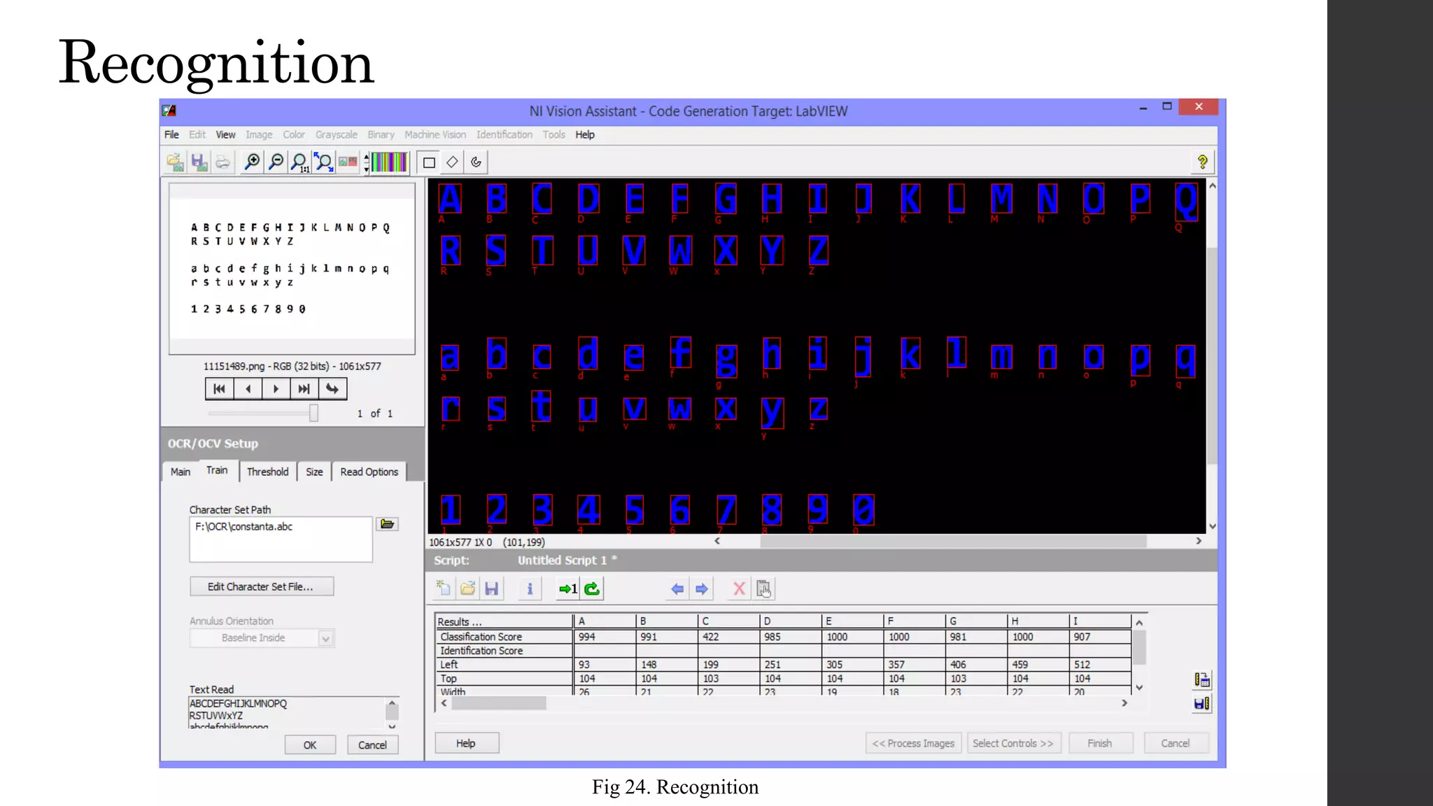The width and height of the screenshot is (1433, 806).
Task: Open the File menu
Action: point(171,134)
